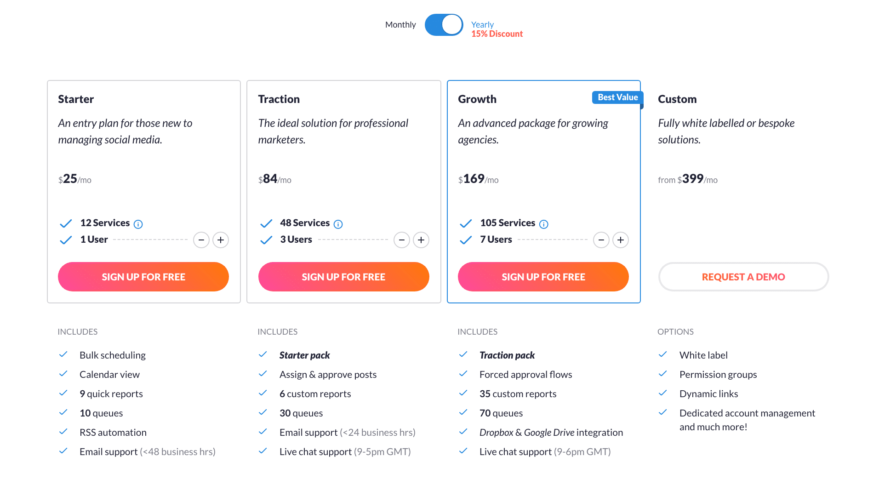Sign up free for Growth plan

tap(543, 277)
